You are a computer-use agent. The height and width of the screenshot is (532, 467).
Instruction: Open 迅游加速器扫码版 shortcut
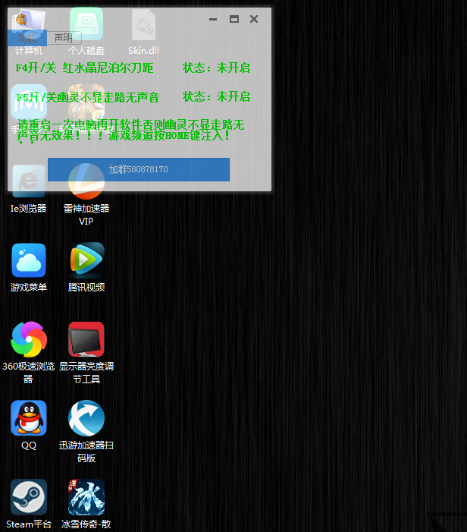point(86,431)
